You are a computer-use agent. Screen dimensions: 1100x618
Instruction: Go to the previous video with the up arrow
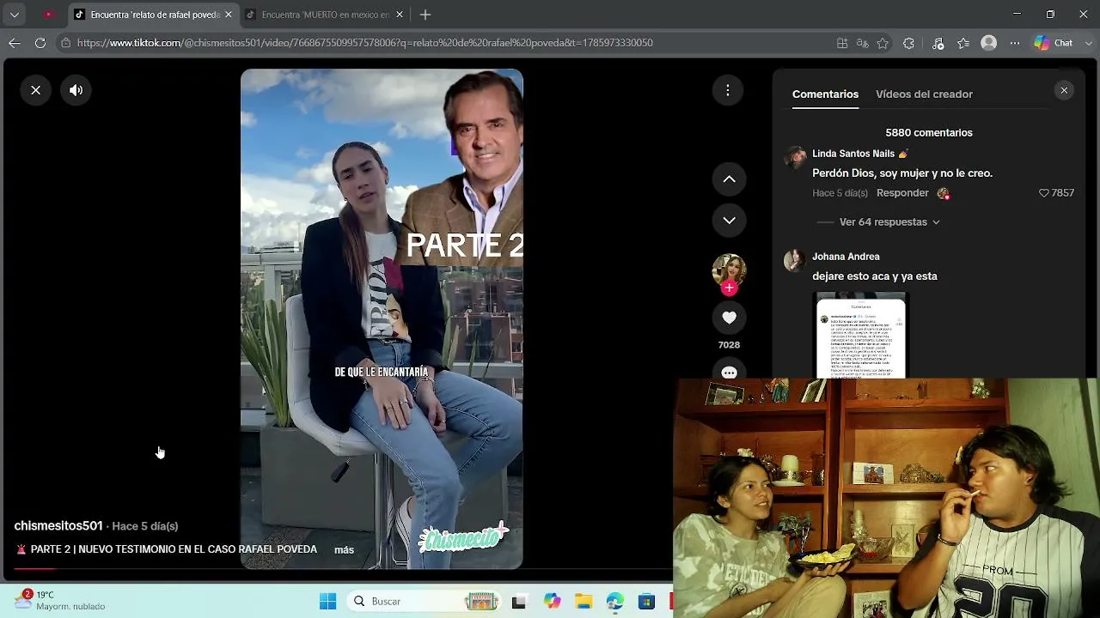click(729, 179)
